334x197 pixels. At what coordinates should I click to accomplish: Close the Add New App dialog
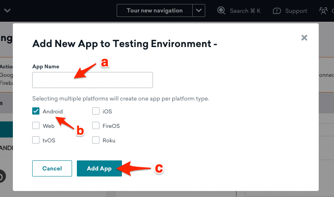[x=304, y=38]
